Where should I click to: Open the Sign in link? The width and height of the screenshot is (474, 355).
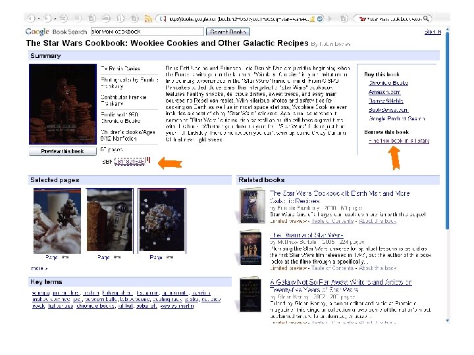(433, 32)
